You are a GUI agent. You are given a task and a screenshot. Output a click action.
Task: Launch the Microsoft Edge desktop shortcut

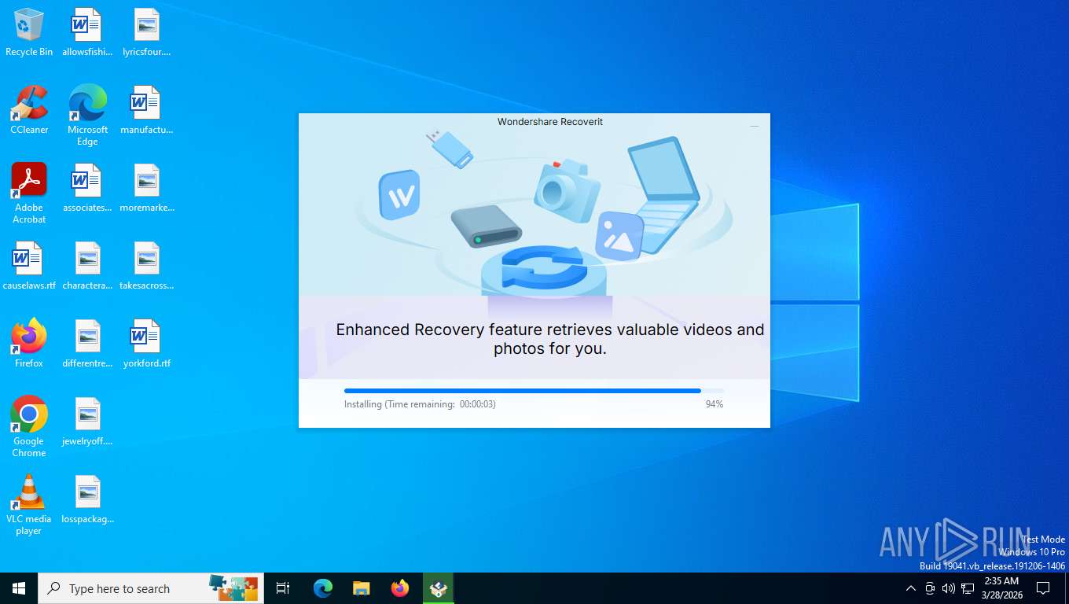(87, 116)
